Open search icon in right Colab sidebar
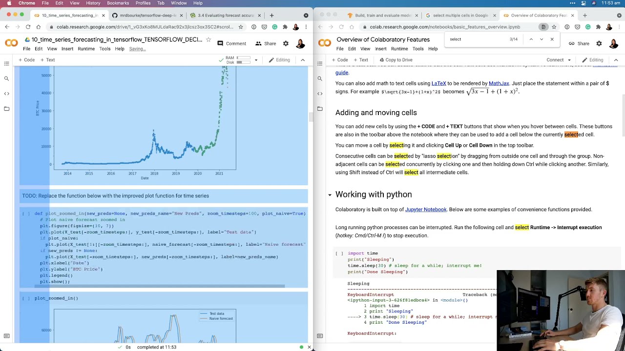 coord(320,78)
